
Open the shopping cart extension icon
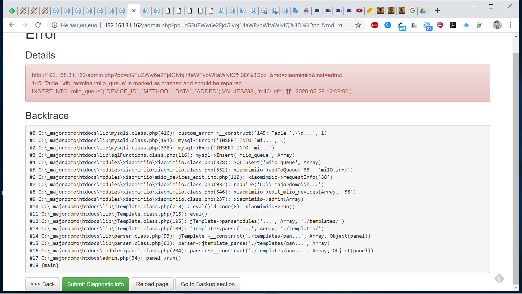point(479,25)
